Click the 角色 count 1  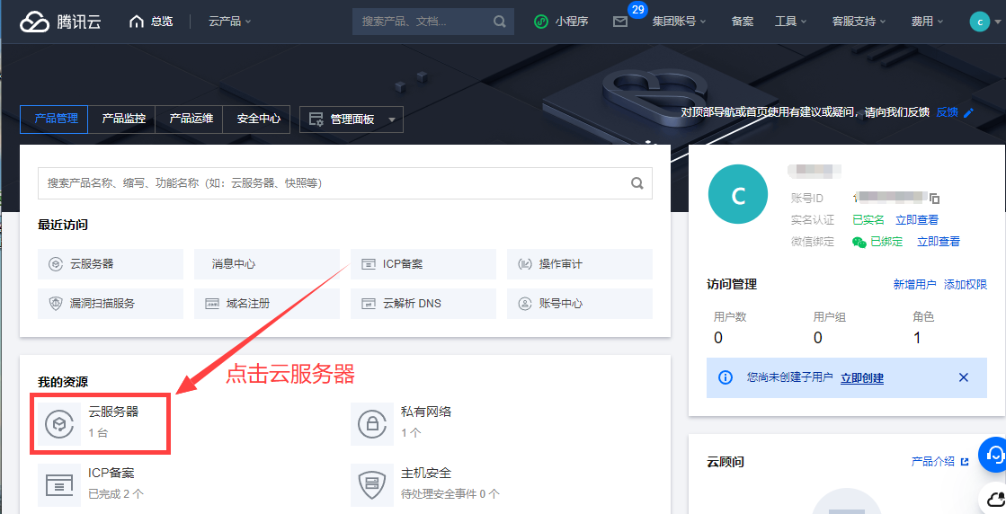(x=918, y=338)
